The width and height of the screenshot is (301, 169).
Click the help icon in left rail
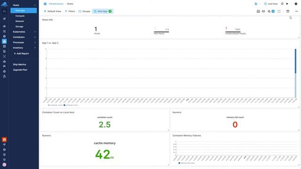tap(4, 150)
